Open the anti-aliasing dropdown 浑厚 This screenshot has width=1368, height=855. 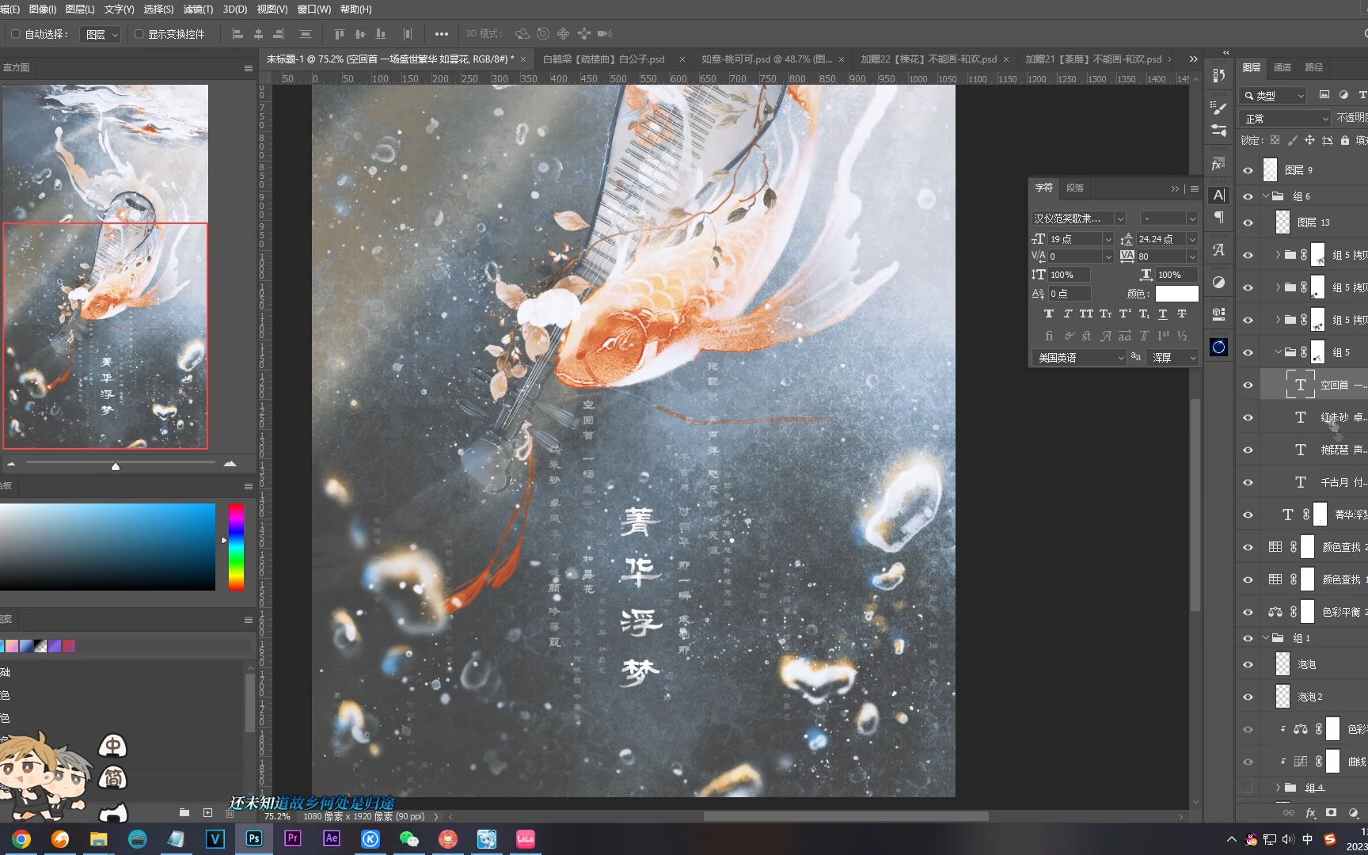tap(1172, 358)
